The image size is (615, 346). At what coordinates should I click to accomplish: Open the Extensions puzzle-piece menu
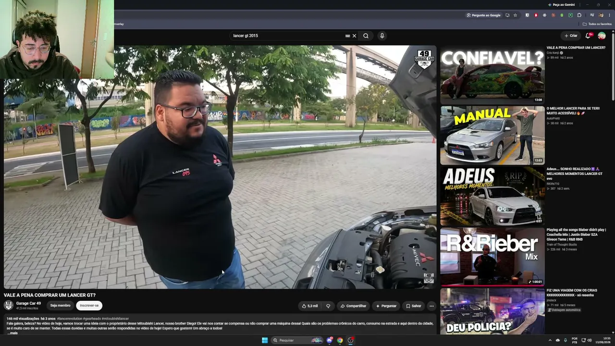(579, 15)
